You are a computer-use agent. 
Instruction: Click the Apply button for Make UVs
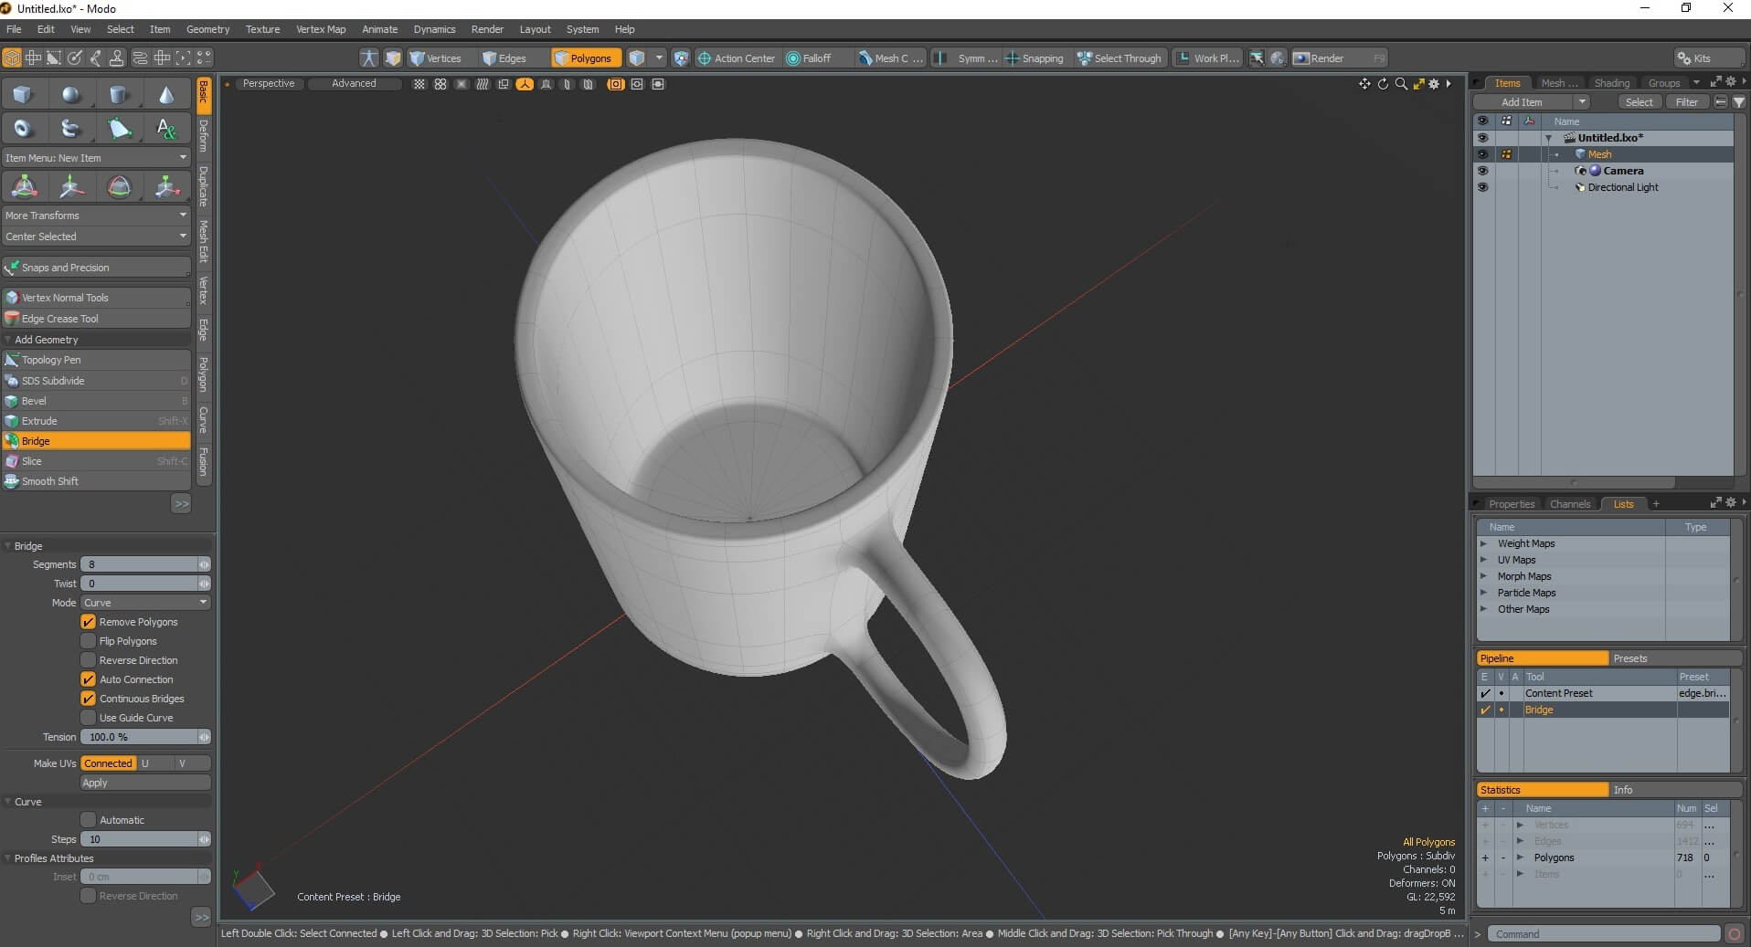pyautogui.click(x=143, y=783)
